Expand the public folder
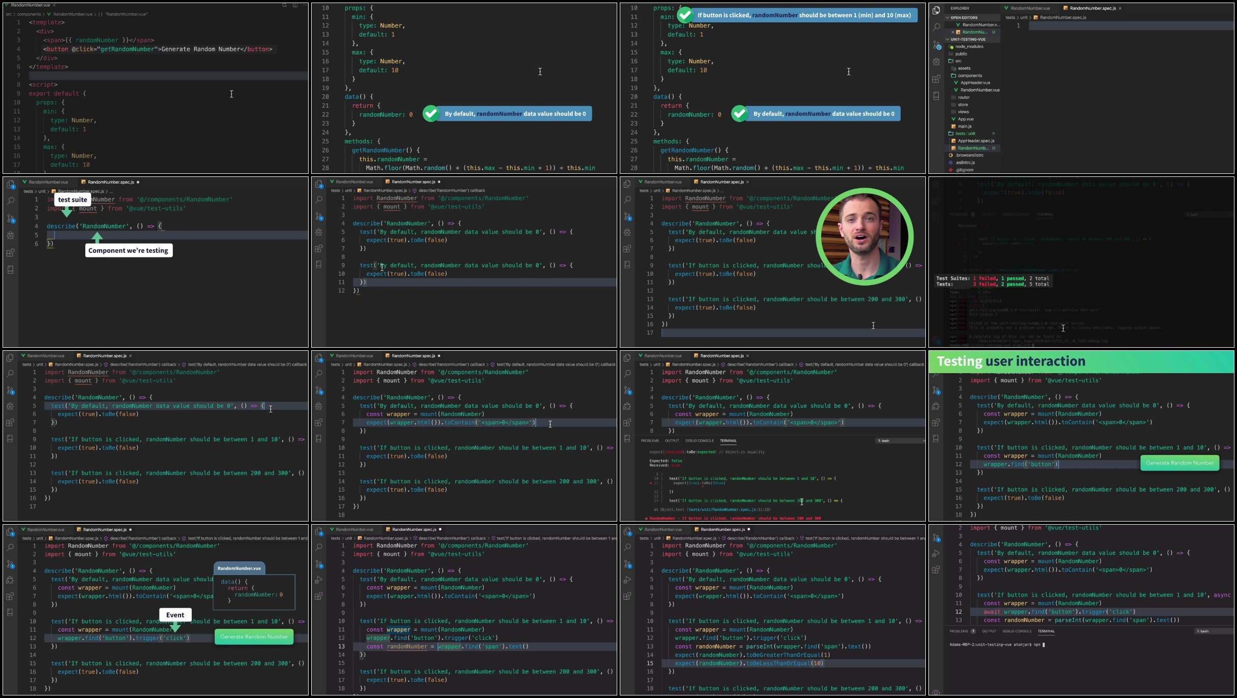The image size is (1237, 698). 957,54
